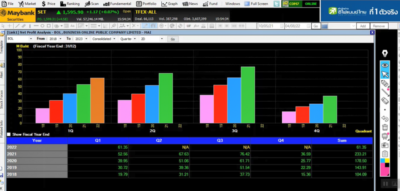This screenshot has width=400, height=191.
Task: Open the Fundamental menu
Action: tap(118, 4)
